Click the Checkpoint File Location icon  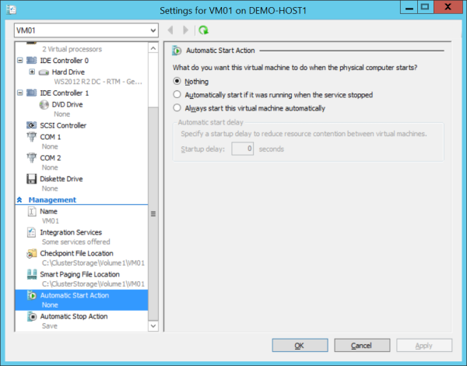point(32,253)
